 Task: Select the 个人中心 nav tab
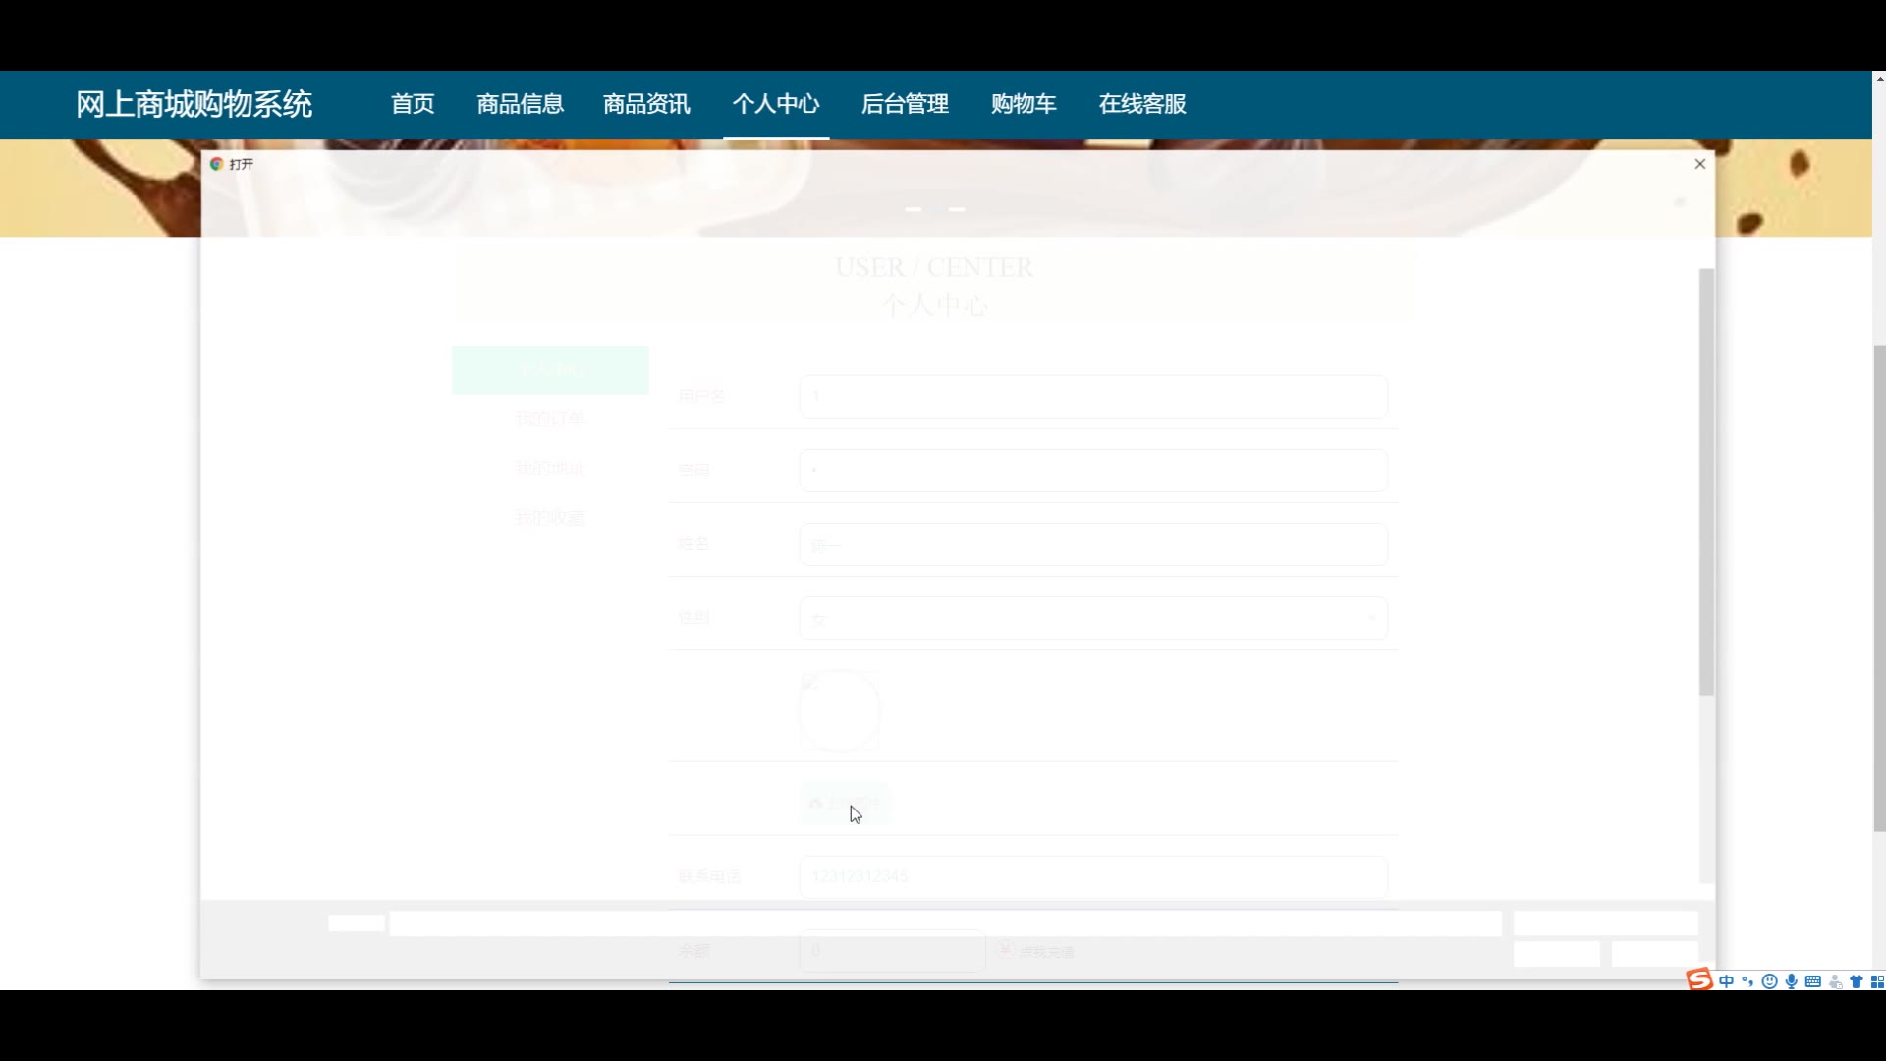point(776,104)
